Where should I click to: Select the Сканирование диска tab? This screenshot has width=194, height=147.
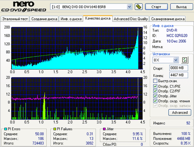(167, 19)
